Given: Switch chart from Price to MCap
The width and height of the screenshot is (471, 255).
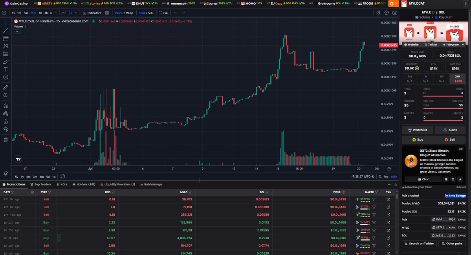Looking at the screenshot, I should point(130,13).
